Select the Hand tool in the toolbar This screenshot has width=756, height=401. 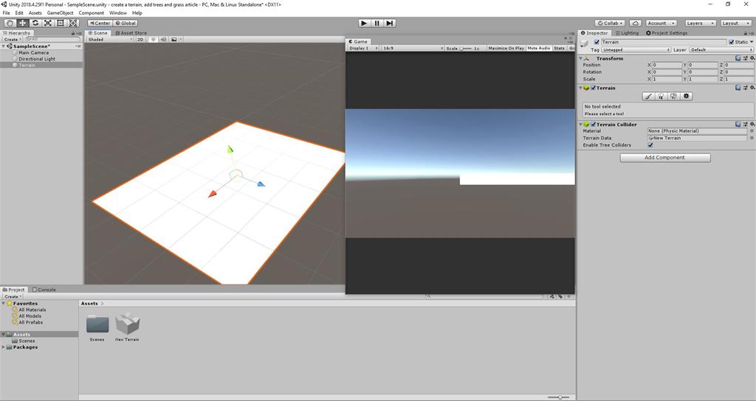(10, 23)
